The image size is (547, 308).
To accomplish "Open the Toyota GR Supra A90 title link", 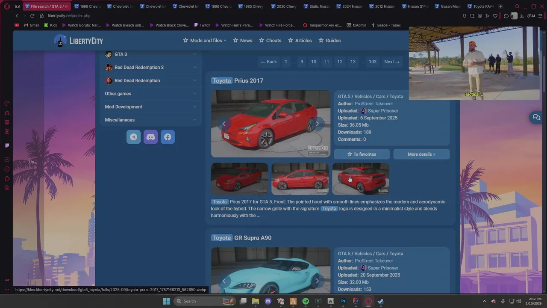I will [x=241, y=238].
